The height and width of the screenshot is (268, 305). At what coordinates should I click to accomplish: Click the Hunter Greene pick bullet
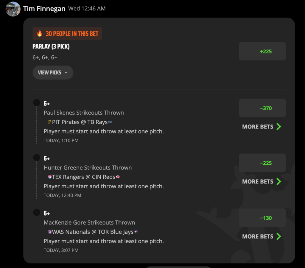click(x=37, y=158)
